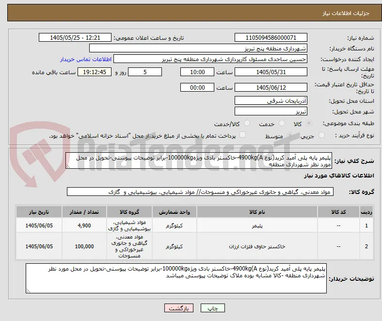Click the resize handle of شرح کلی نیاز box

(68, 166)
